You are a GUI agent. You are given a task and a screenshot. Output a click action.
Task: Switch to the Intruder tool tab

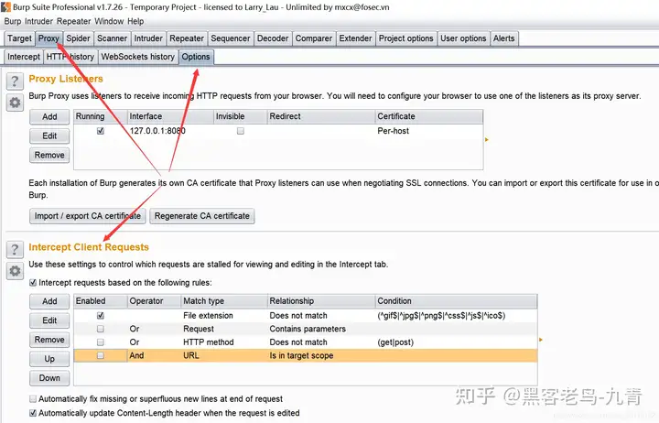148,38
